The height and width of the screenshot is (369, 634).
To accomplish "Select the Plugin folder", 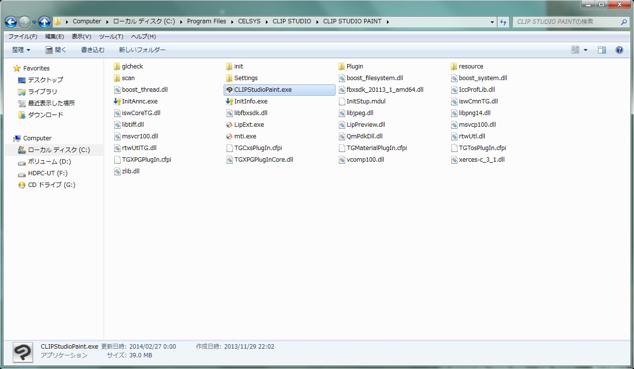I will pos(354,67).
